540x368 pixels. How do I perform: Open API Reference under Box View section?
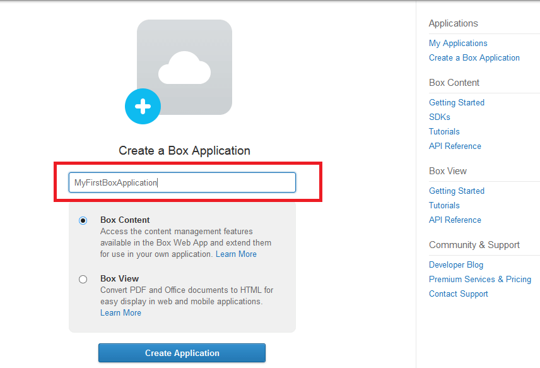(x=455, y=220)
